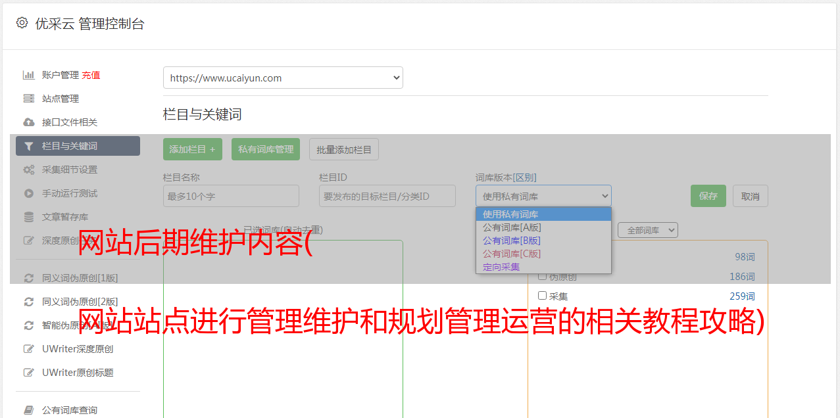The width and height of the screenshot is (840, 418).
Task: Open the 词库版本 dropdown showing 使用私有词库
Action: (543, 196)
